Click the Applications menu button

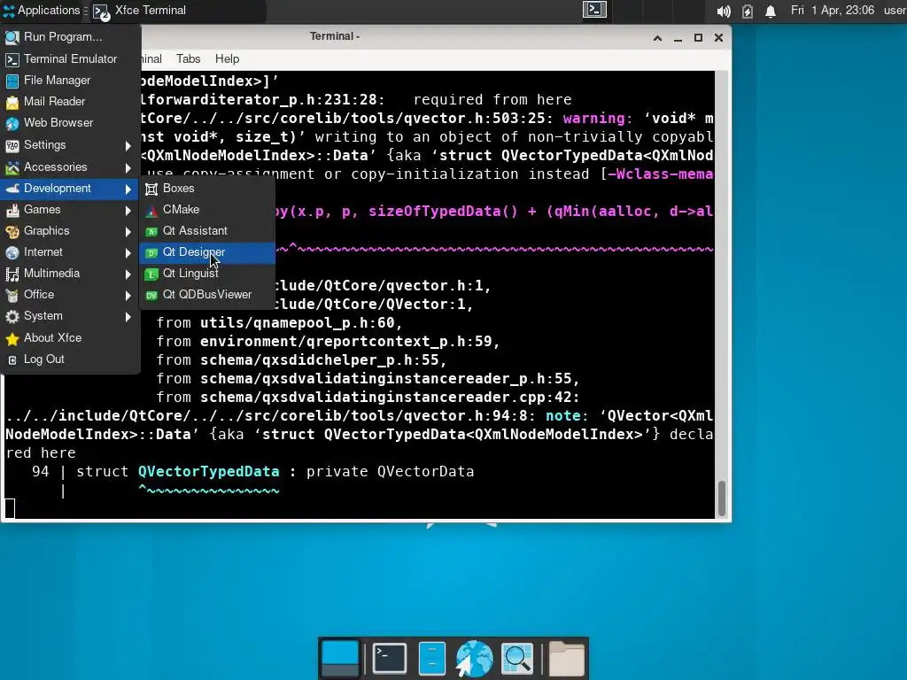pyautogui.click(x=41, y=11)
